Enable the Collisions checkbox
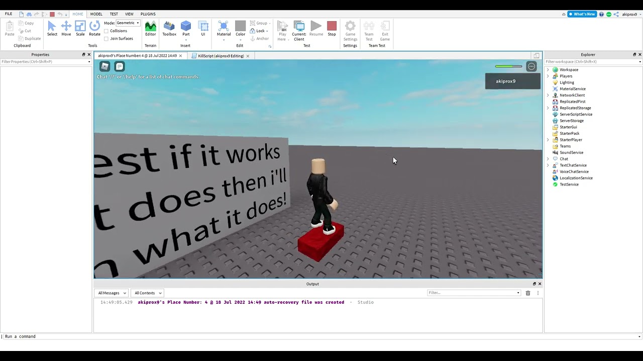 coord(106,31)
